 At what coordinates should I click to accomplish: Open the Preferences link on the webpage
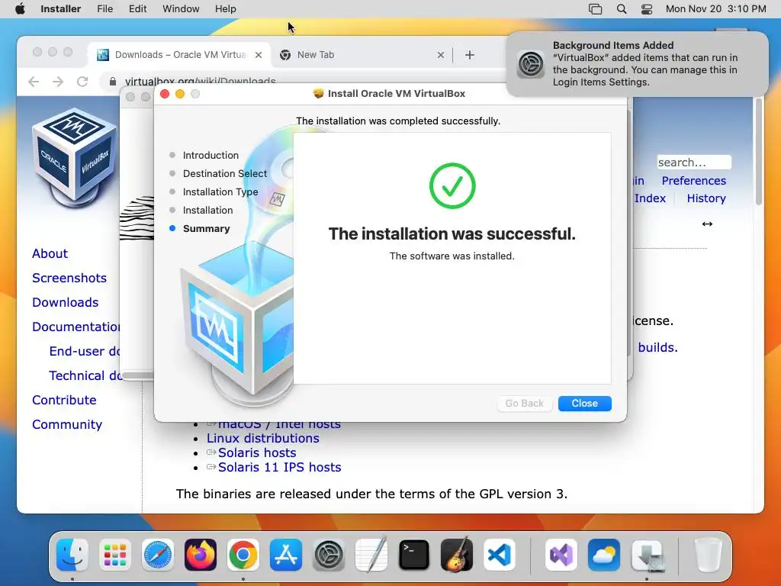pos(694,181)
